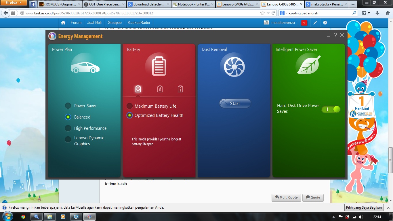Viewport: 393px width, 221px height.
Task: Click the Multi Quote button
Action: [286, 197]
